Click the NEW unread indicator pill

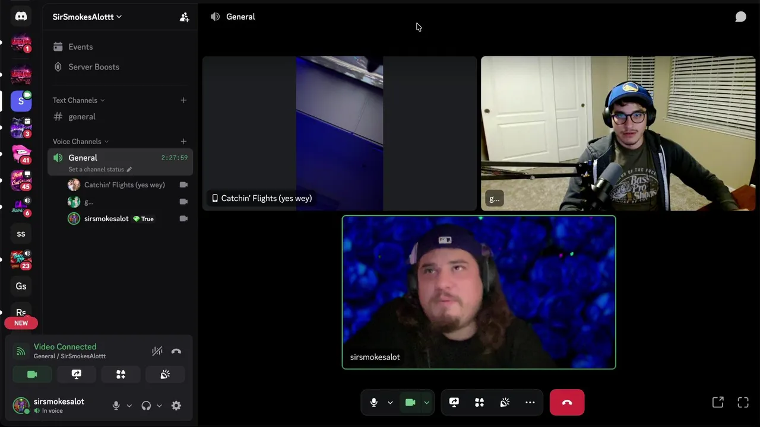[21, 323]
